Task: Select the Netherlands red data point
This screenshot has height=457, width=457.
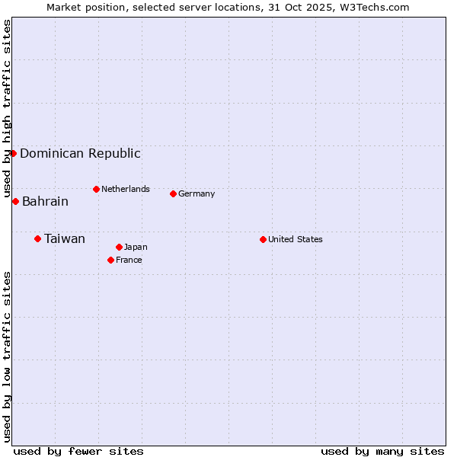Action: [96, 189]
